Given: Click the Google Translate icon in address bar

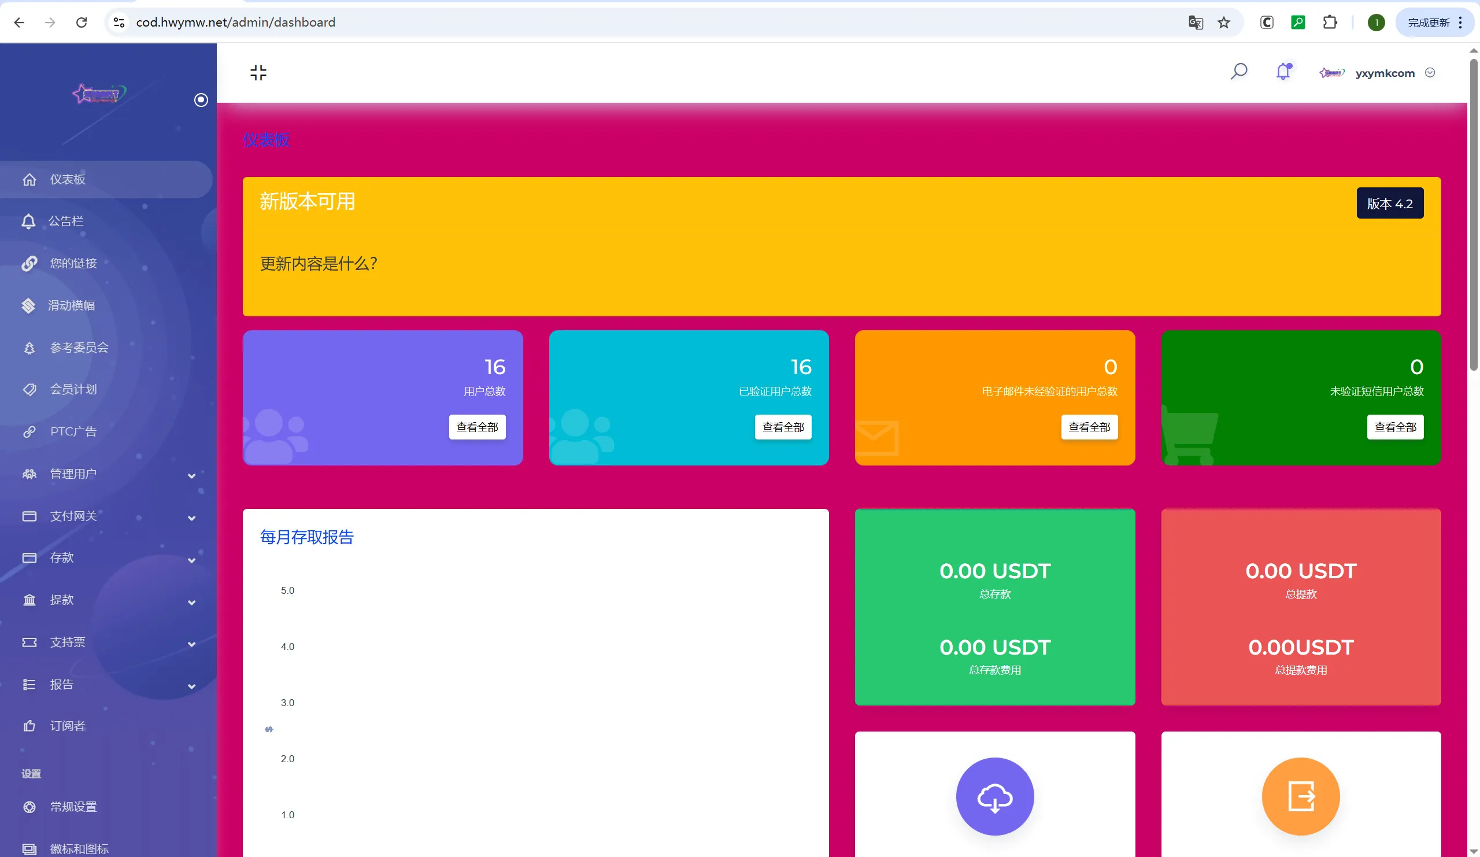Looking at the screenshot, I should pos(1195,23).
